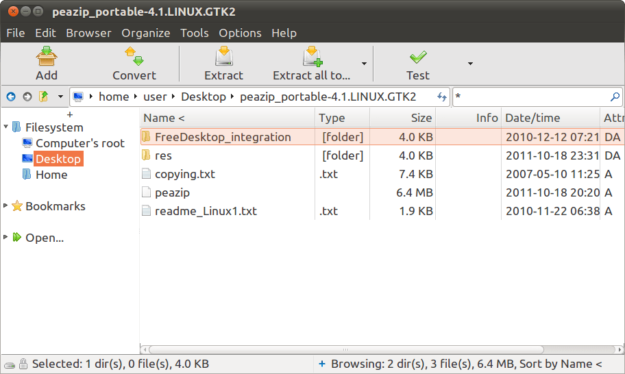Open the Tools menu
The width and height of the screenshot is (625, 374).
pos(195,33)
